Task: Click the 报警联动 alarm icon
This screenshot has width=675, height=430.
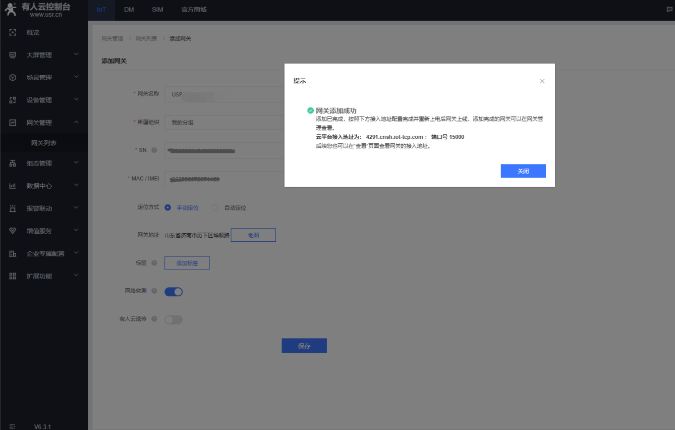Action: [x=13, y=208]
